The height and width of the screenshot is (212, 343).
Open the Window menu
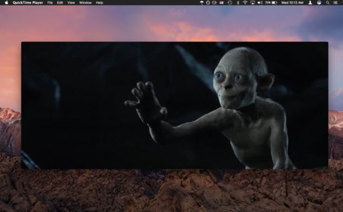click(85, 3)
